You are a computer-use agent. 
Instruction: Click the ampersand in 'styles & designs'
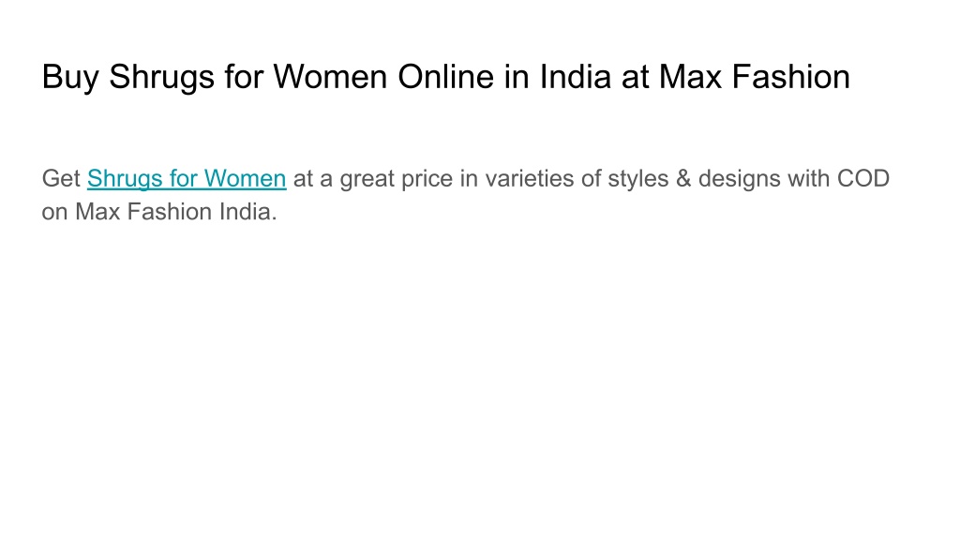683,179
